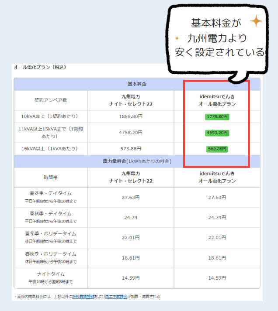Click 九州電力 ナイト・セレクト22 header in 電力量料金 section

[131, 178]
